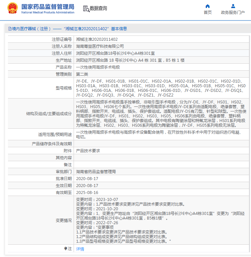Select the value 湘械注准20202011402 in 注册证编号 row
This screenshot has height=257, width=251.
click(x=97, y=39)
